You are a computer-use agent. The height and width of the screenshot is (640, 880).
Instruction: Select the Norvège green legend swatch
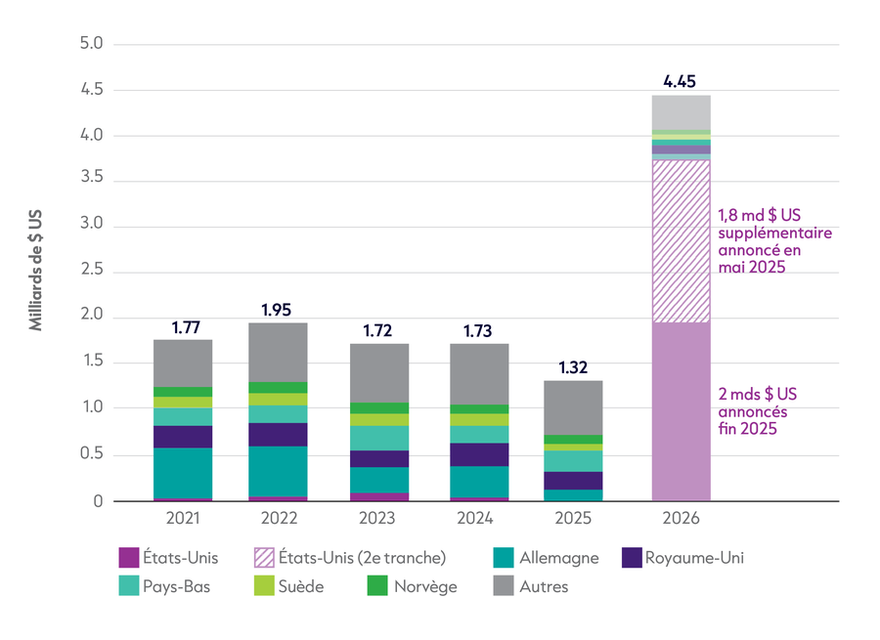point(377,585)
